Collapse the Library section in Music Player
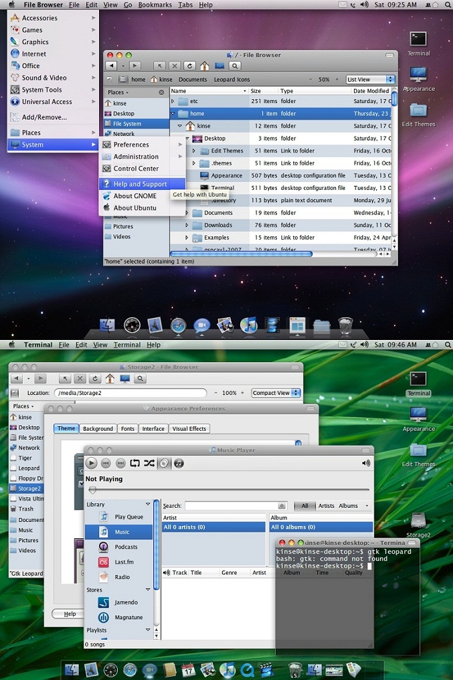The height and width of the screenshot is (680, 453). click(148, 504)
